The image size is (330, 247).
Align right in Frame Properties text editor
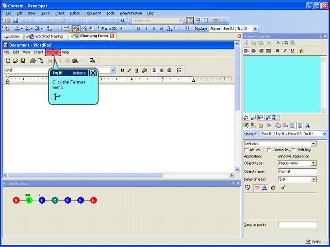[x=261, y=51]
